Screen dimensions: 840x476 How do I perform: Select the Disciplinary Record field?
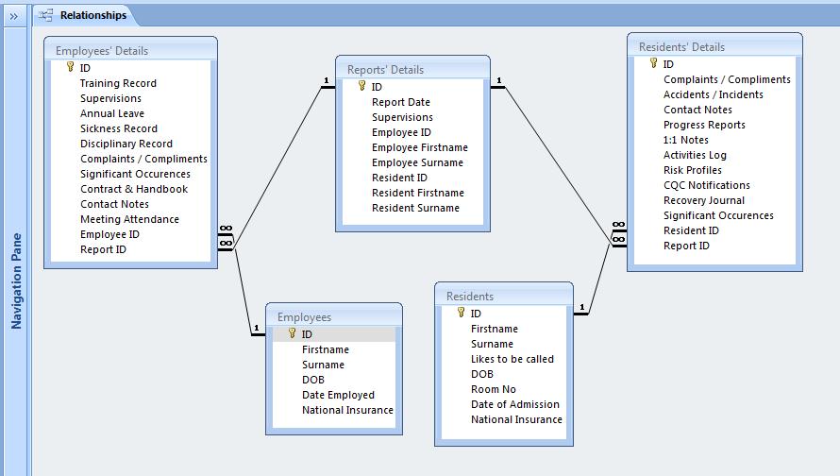[126, 144]
